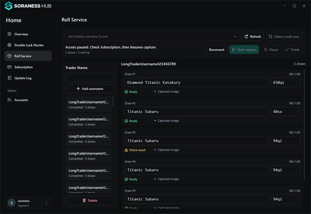Select Roll Service in the sidebar
This screenshot has width=311, height=214.
(x=28, y=56)
